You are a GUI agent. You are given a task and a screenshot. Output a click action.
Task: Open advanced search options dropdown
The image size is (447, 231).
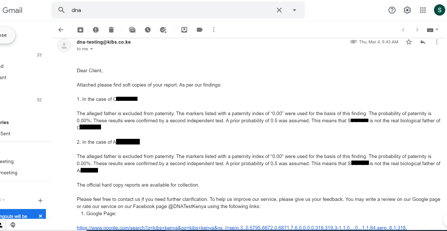pyautogui.click(x=294, y=10)
